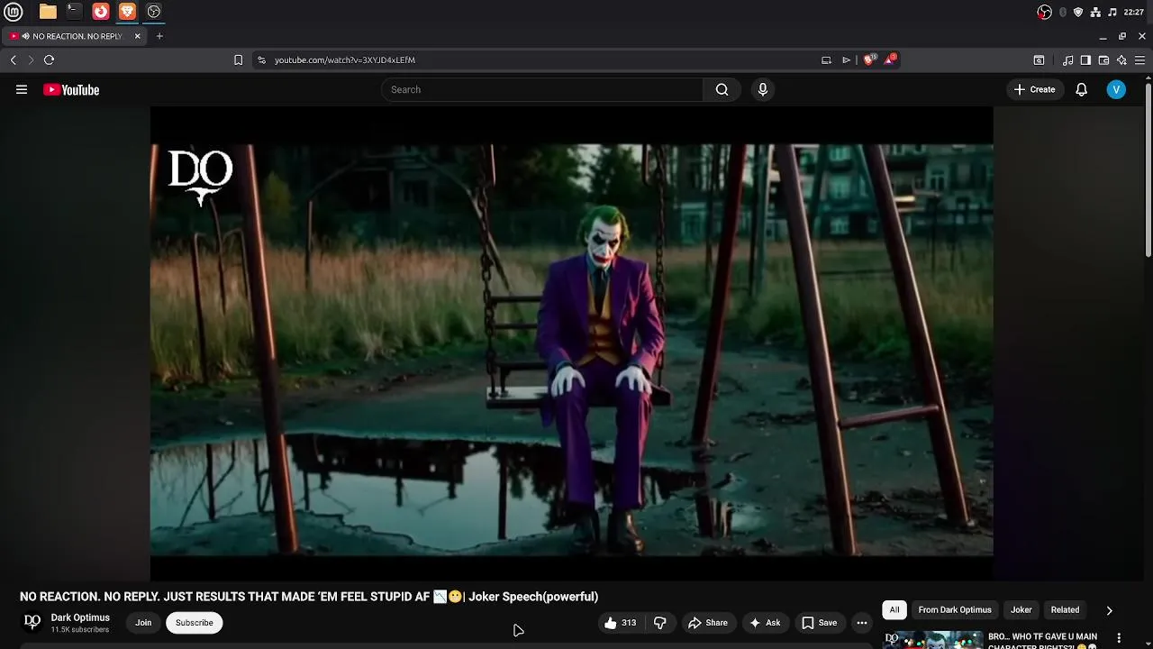Open a new browser tab
The height and width of the screenshot is (649, 1153).
click(x=159, y=36)
